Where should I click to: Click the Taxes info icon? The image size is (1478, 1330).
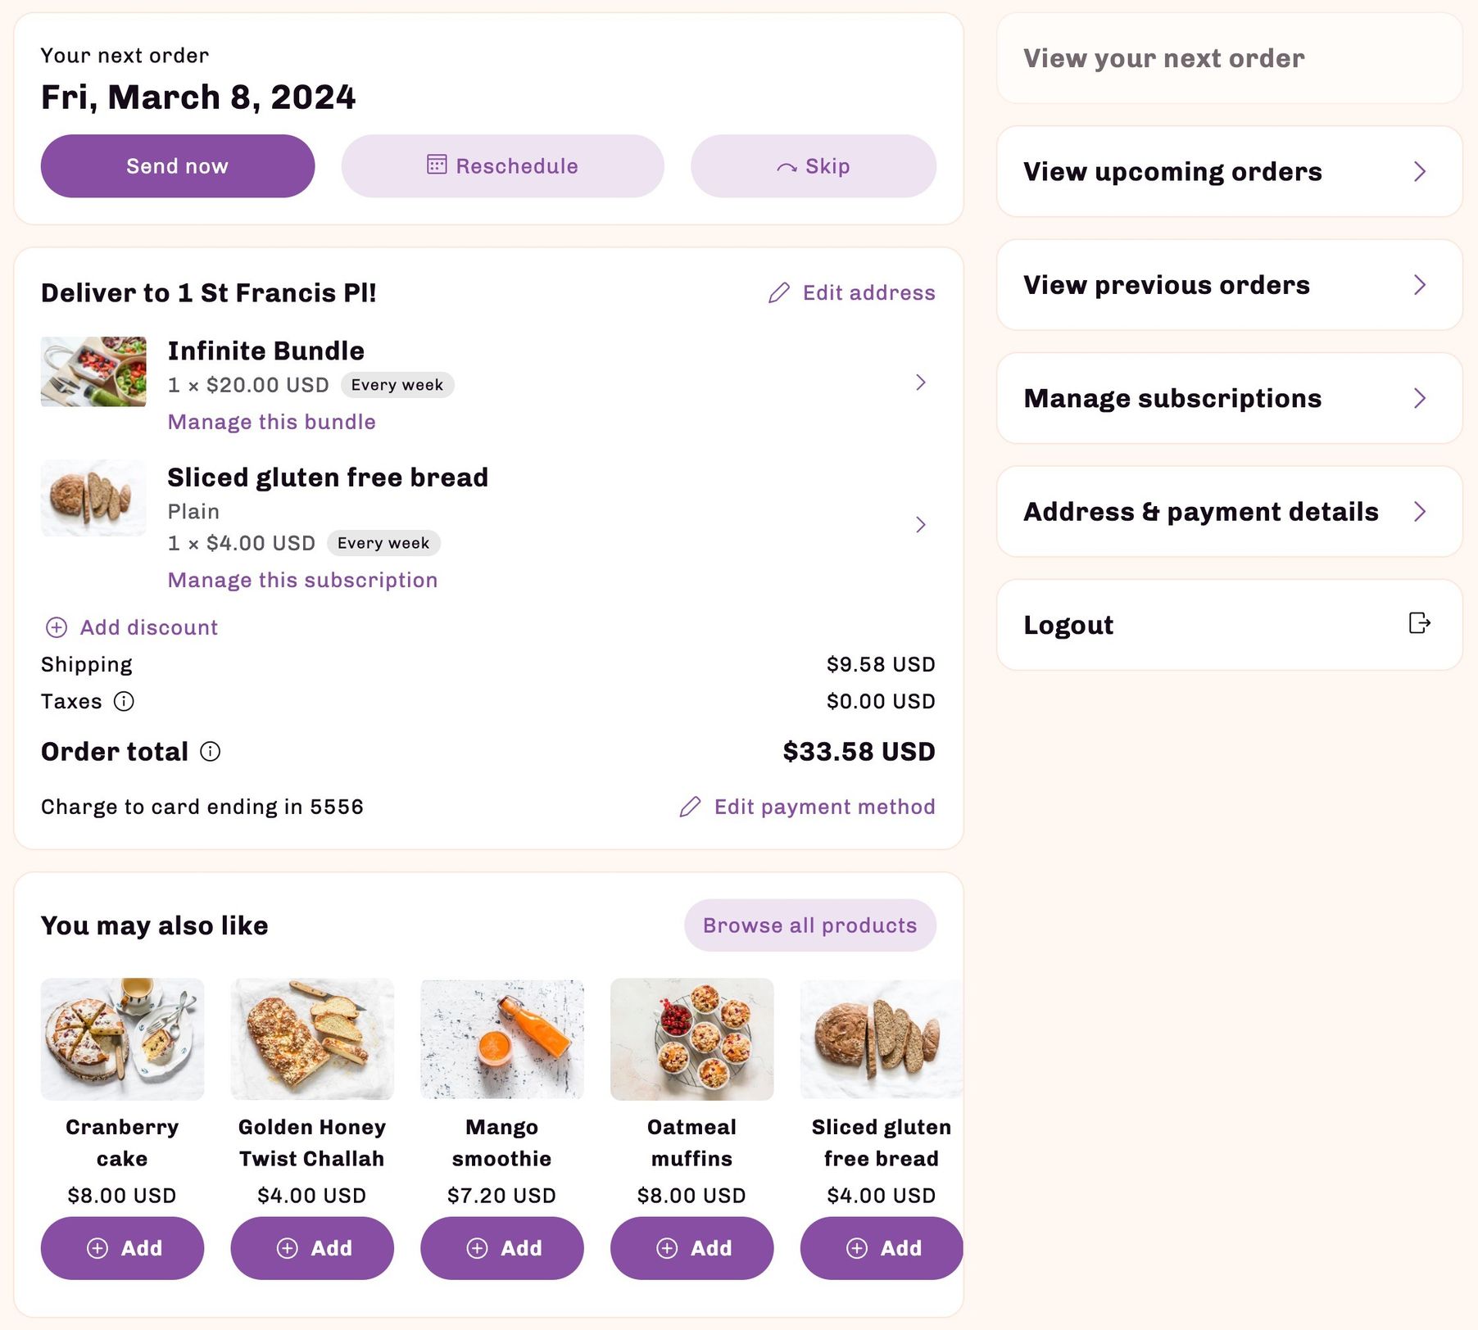(124, 702)
